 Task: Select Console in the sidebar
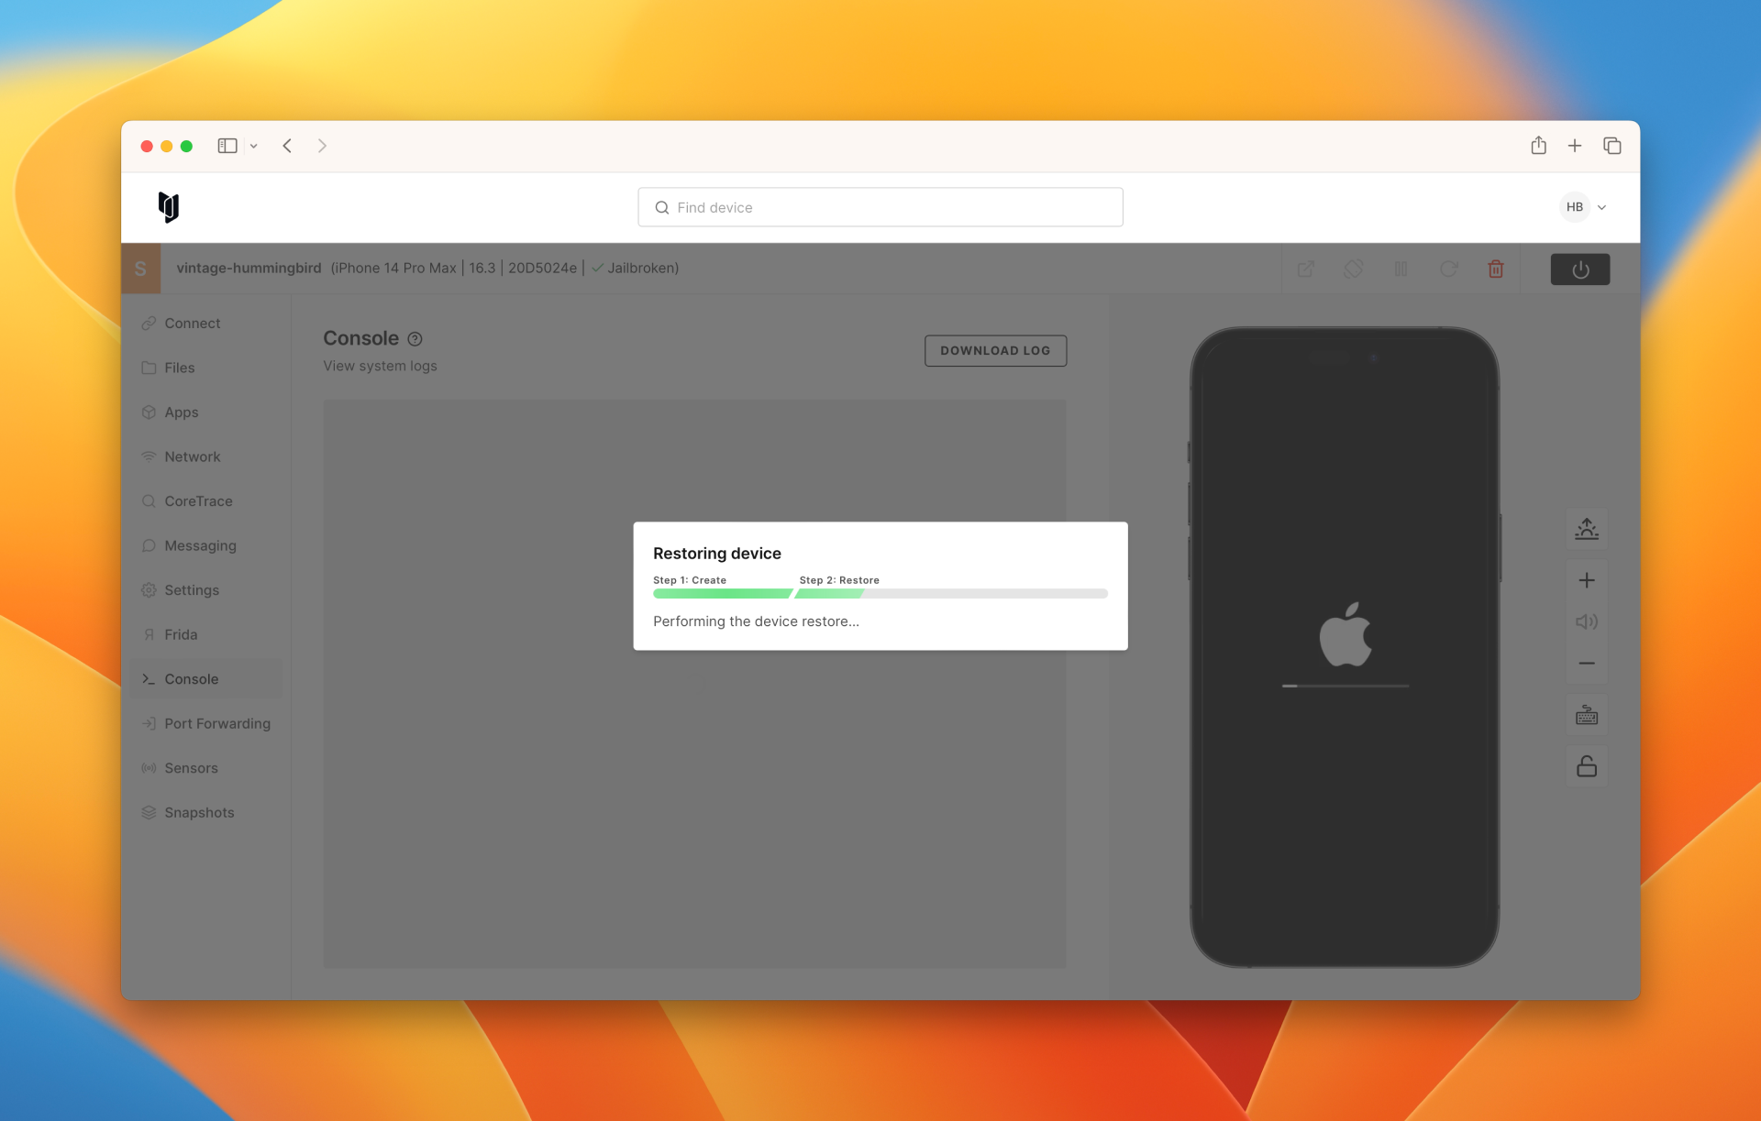tap(192, 678)
